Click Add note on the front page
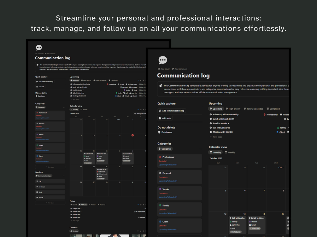Image resolution: width=317 pixels, height=237 pixels. [x=165, y=118]
